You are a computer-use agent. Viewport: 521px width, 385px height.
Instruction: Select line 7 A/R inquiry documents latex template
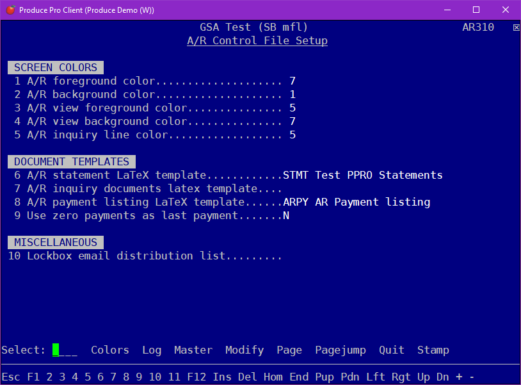pyautogui.click(x=148, y=189)
